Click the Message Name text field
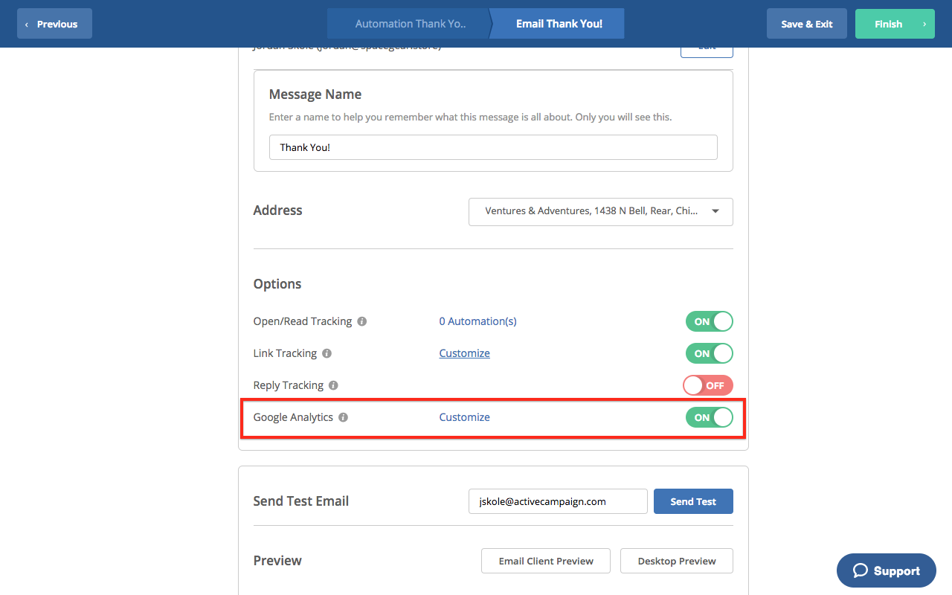 [x=492, y=147]
